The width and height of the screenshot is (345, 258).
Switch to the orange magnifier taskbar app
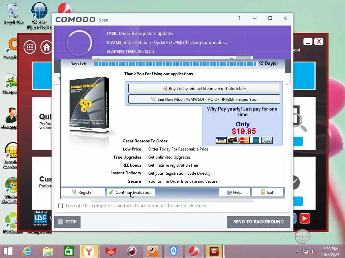[153, 251]
